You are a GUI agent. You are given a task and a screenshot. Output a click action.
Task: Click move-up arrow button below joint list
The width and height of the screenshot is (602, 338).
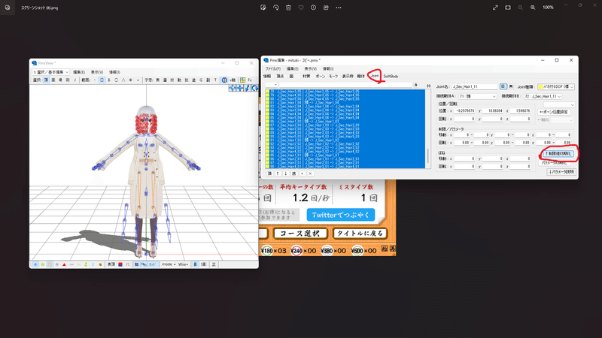tap(278, 174)
